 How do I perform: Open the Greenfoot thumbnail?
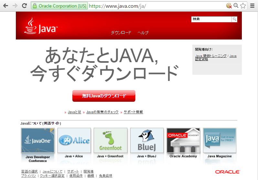point(111,140)
